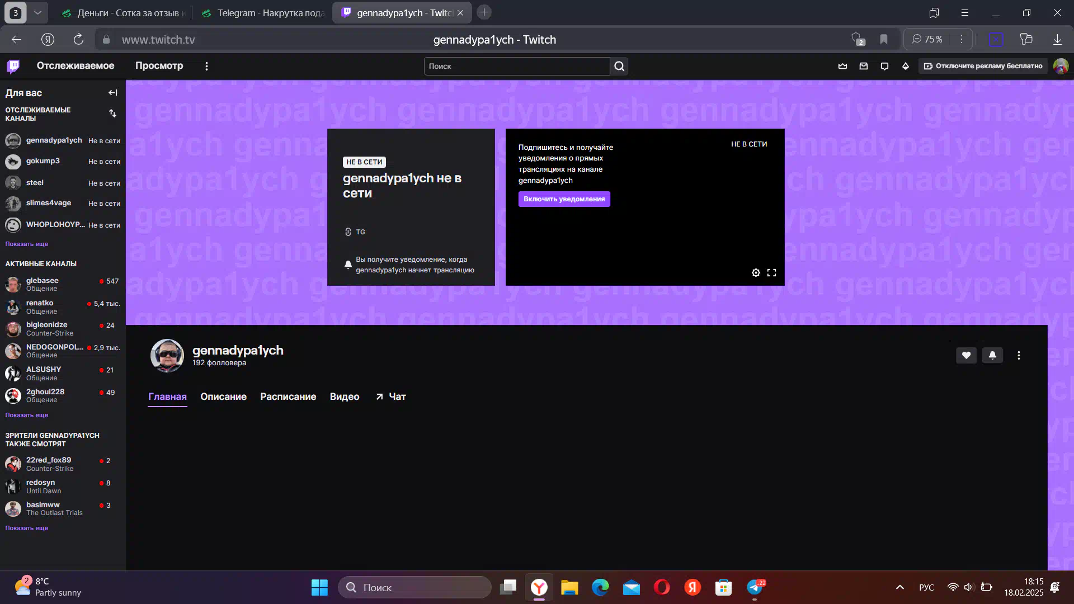1074x604 pixels.
Task: Click the gennadypa1ych channel avatar
Action: click(167, 356)
